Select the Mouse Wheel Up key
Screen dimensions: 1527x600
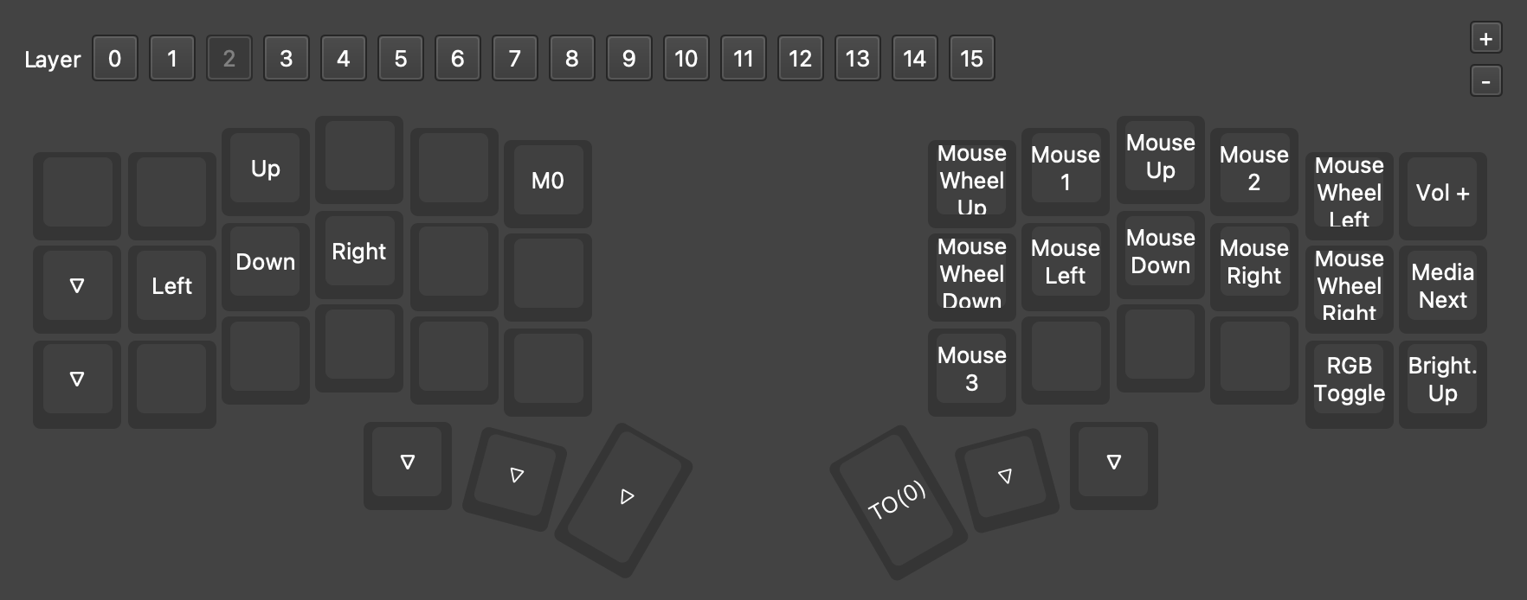(971, 181)
